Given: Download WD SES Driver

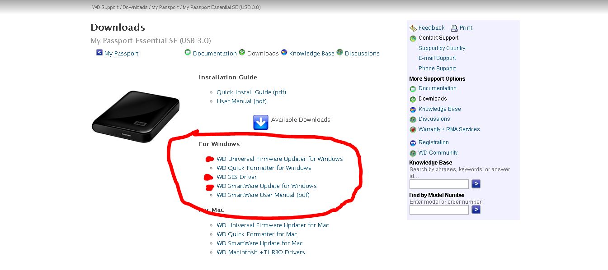Looking at the screenshot, I should tap(236, 177).
